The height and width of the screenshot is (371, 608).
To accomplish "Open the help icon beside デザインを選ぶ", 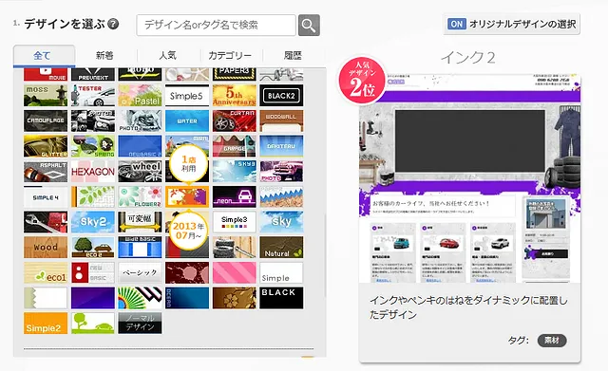I will pyautogui.click(x=113, y=24).
